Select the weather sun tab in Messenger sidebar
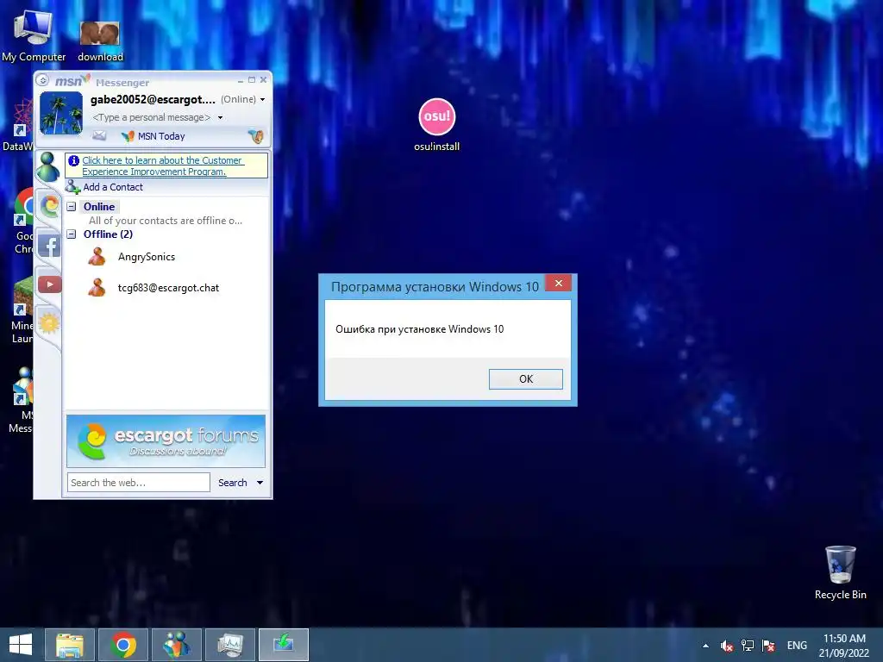 (x=49, y=323)
